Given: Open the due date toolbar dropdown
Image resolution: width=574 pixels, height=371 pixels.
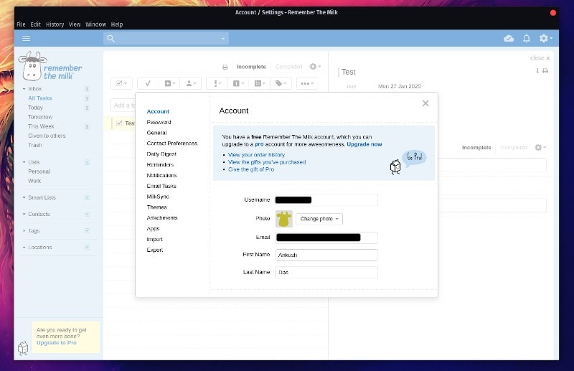Looking at the screenshot, I should pyautogui.click(x=238, y=83).
